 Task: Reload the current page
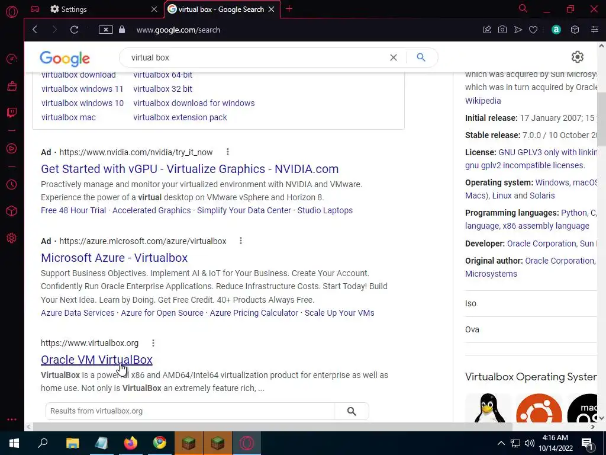pyautogui.click(x=74, y=30)
